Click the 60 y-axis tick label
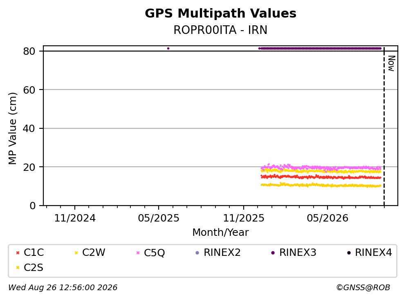The image size is (406, 300). (x=29, y=90)
